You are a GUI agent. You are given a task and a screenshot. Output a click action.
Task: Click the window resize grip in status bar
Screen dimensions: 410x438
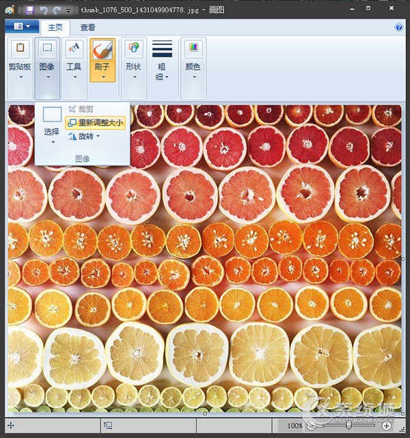402,429
